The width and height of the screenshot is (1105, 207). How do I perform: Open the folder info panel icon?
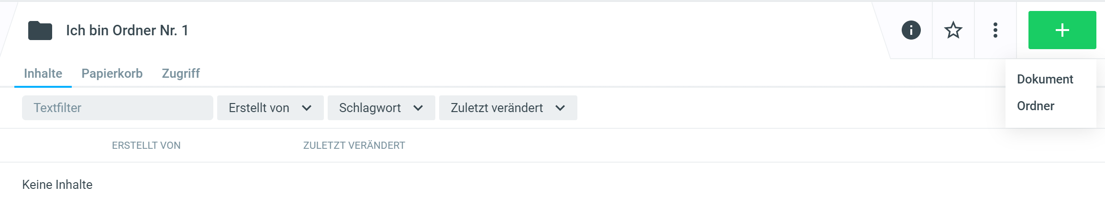pyautogui.click(x=911, y=31)
